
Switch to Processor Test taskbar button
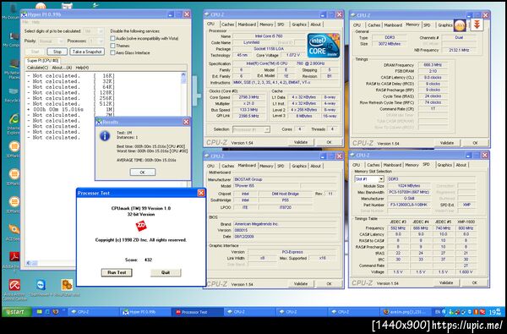(x=198, y=312)
